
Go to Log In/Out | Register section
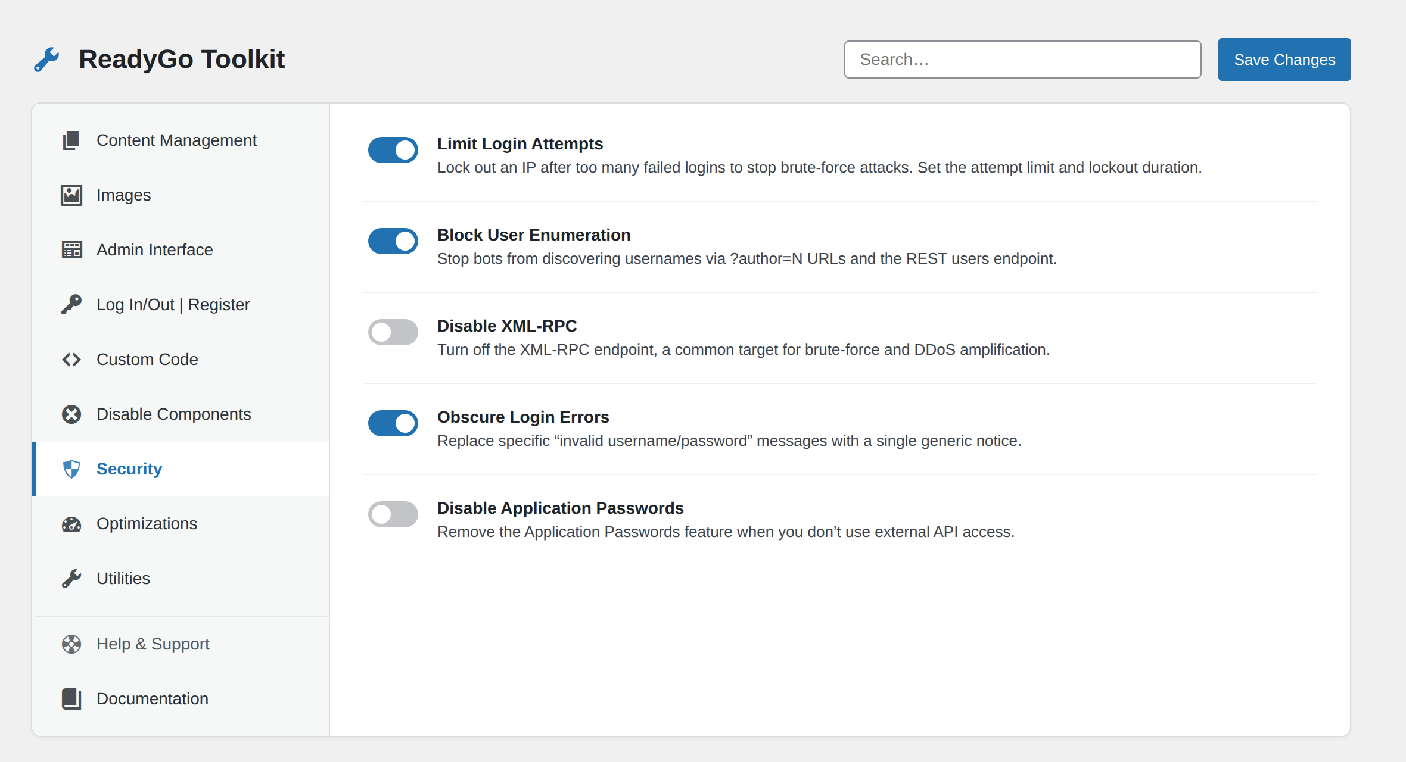pos(181,305)
